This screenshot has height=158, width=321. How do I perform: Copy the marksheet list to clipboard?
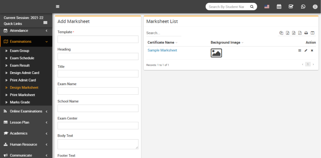[281, 33]
